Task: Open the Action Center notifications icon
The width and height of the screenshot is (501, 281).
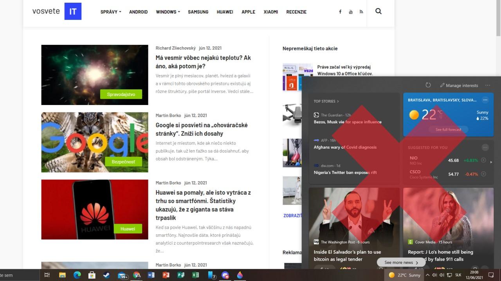Action: click(491, 275)
